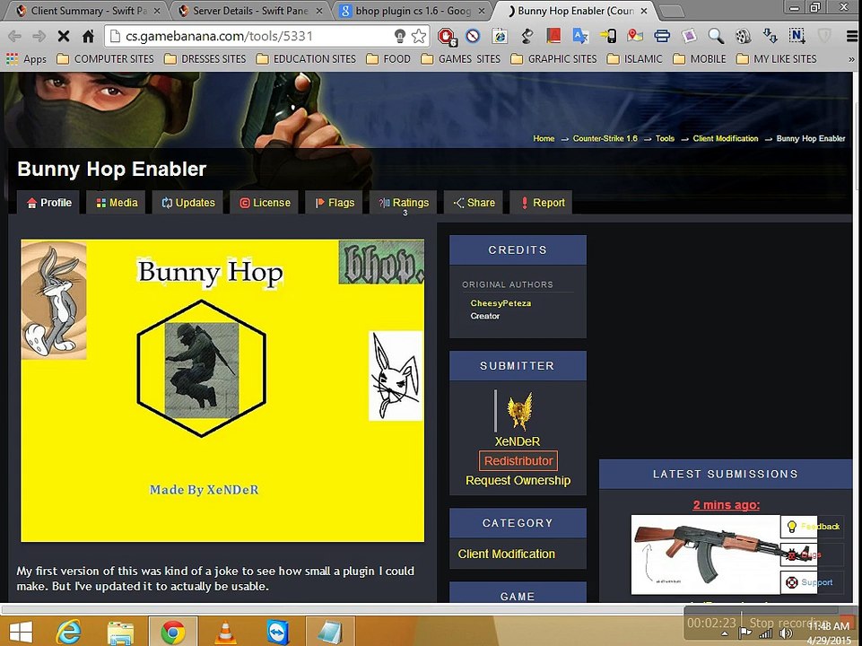The height and width of the screenshot is (646, 862).
Task: Open Internet Explorer from the taskbar
Action: [x=69, y=632]
